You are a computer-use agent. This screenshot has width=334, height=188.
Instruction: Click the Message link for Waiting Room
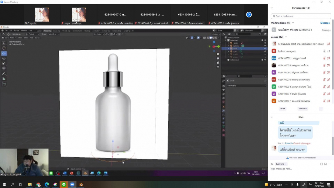[325, 23]
